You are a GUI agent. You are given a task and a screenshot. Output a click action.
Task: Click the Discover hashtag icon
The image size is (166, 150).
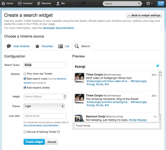pyautogui.click(x=38, y=3)
